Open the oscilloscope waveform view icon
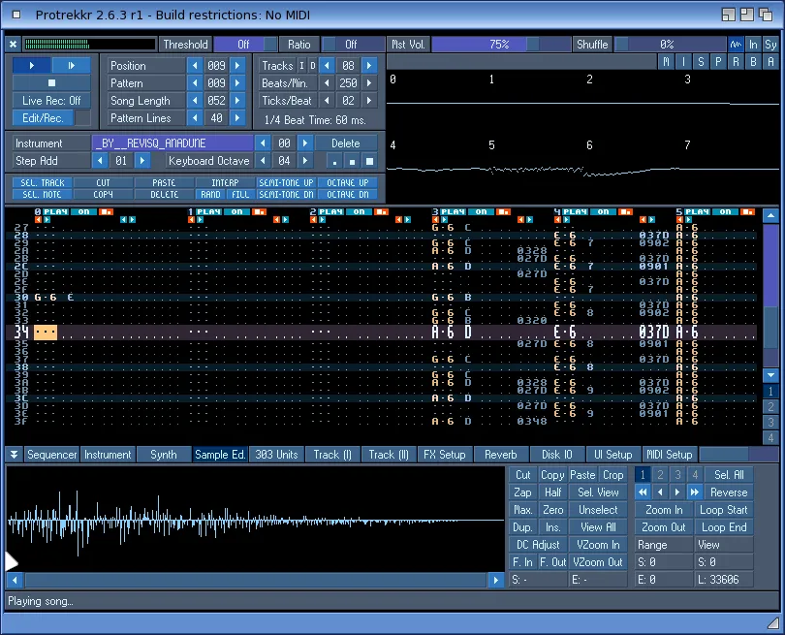Screen dimensions: 785x635 click(736, 45)
